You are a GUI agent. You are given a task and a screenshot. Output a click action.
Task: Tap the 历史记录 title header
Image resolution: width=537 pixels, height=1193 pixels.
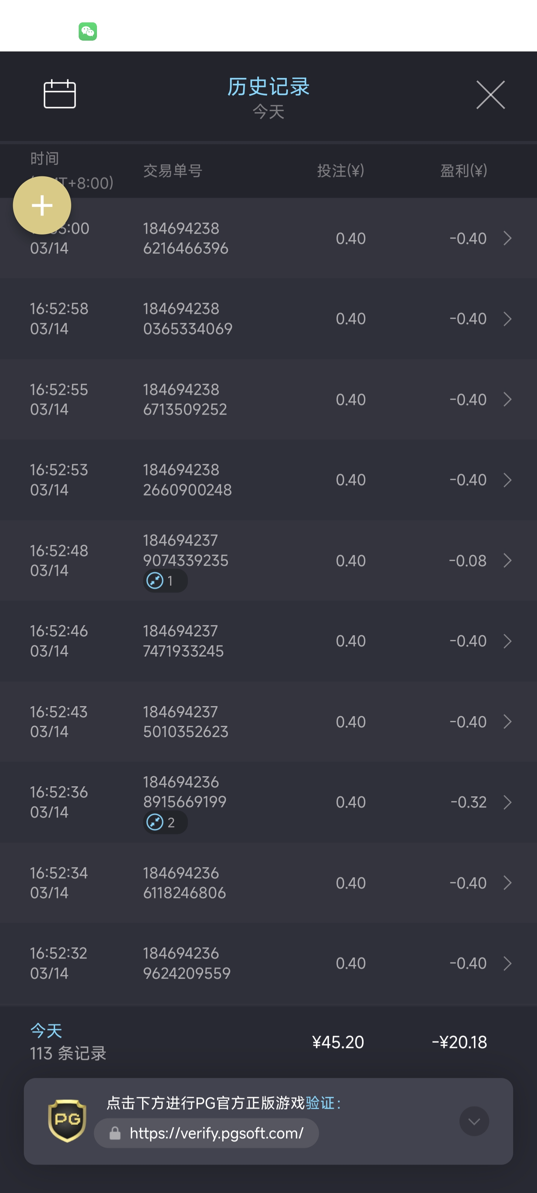[x=268, y=87]
